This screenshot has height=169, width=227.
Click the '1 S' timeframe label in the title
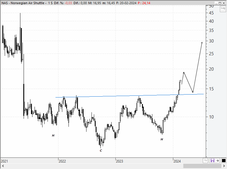tap(50, 3)
